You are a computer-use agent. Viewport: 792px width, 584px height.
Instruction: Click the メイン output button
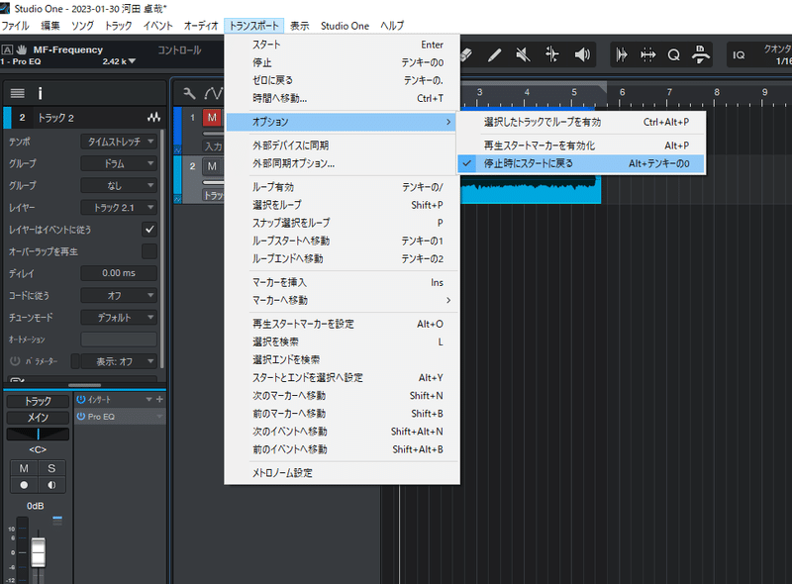(38, 418)
